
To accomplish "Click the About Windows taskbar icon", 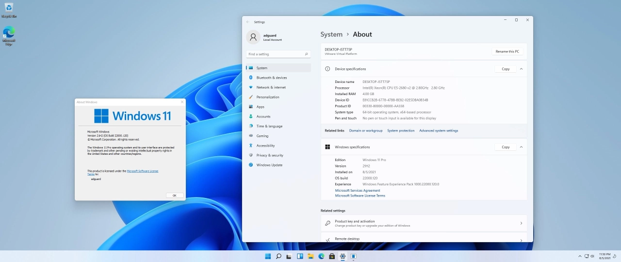I will coord(354,256).
